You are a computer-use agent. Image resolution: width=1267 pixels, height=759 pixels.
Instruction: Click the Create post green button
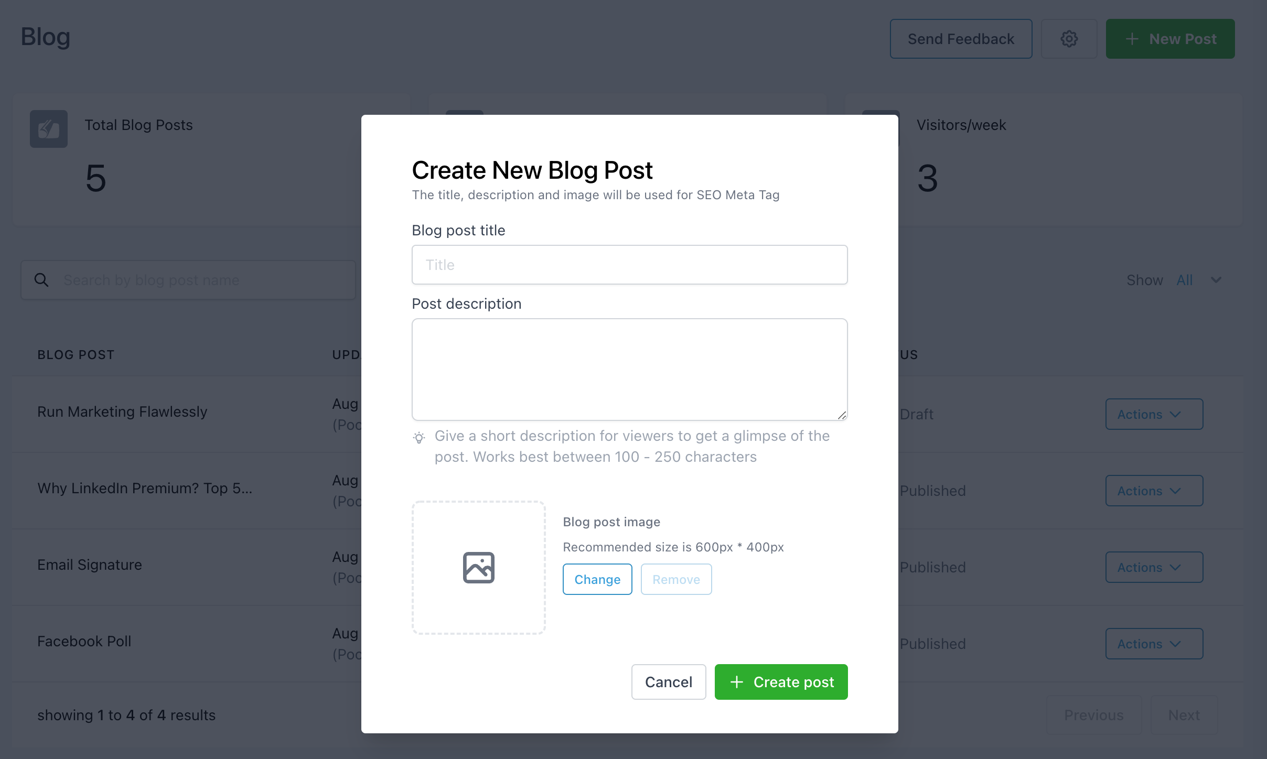click(x=781, y=681)
